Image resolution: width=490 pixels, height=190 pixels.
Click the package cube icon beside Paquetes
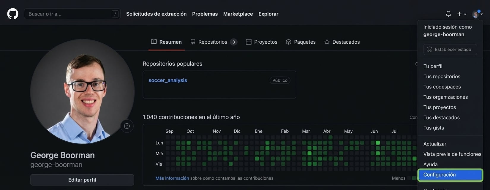pos(288,42)
